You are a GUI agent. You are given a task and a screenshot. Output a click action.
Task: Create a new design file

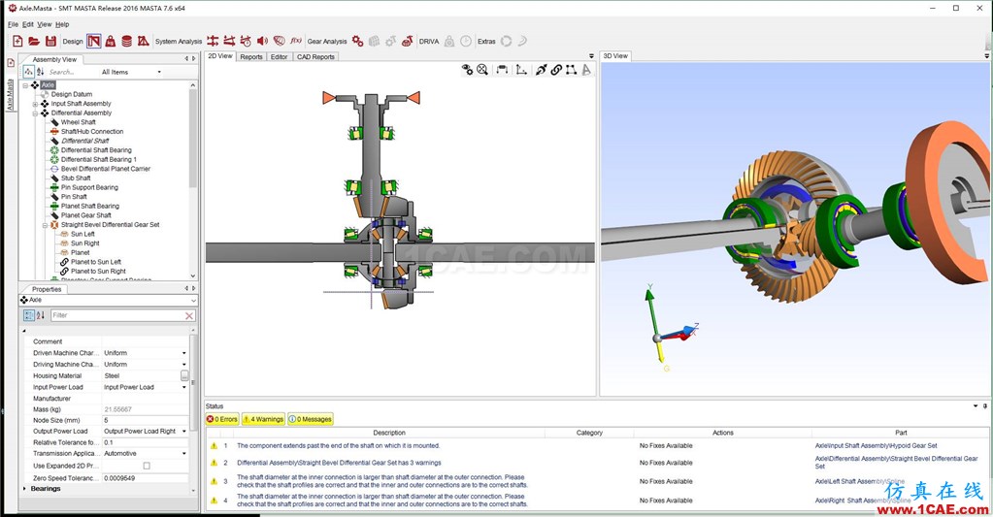[17, 41]
